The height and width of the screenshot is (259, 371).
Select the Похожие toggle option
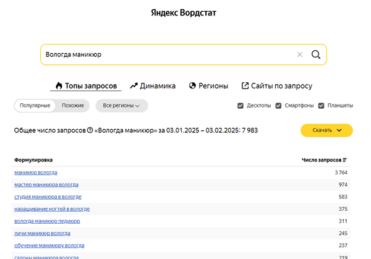[73, 106]
